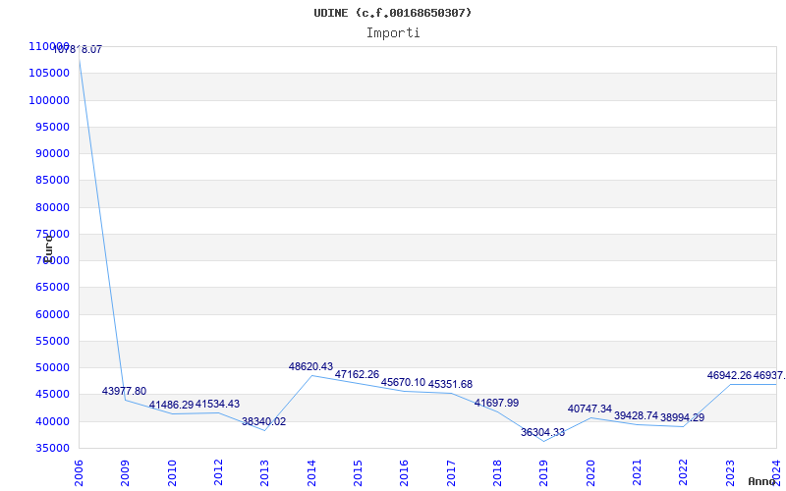Select the 41697.99 data label

pos(496,403)
